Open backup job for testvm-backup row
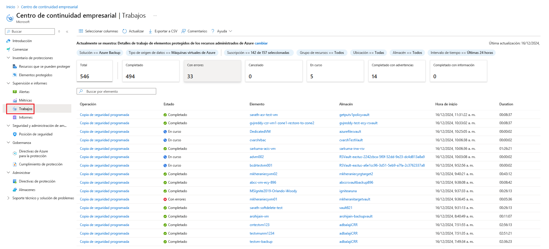This screenshot has height=249, width=549. (x=104, y=242)
